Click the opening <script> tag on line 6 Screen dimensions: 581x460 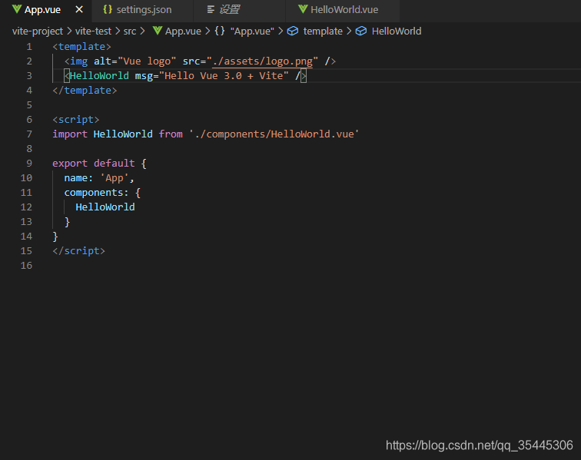pos(75,120)
